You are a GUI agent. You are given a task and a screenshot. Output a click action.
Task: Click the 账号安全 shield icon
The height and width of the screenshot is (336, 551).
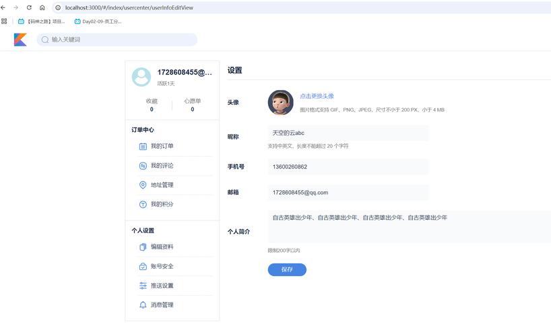pos(143,267)
